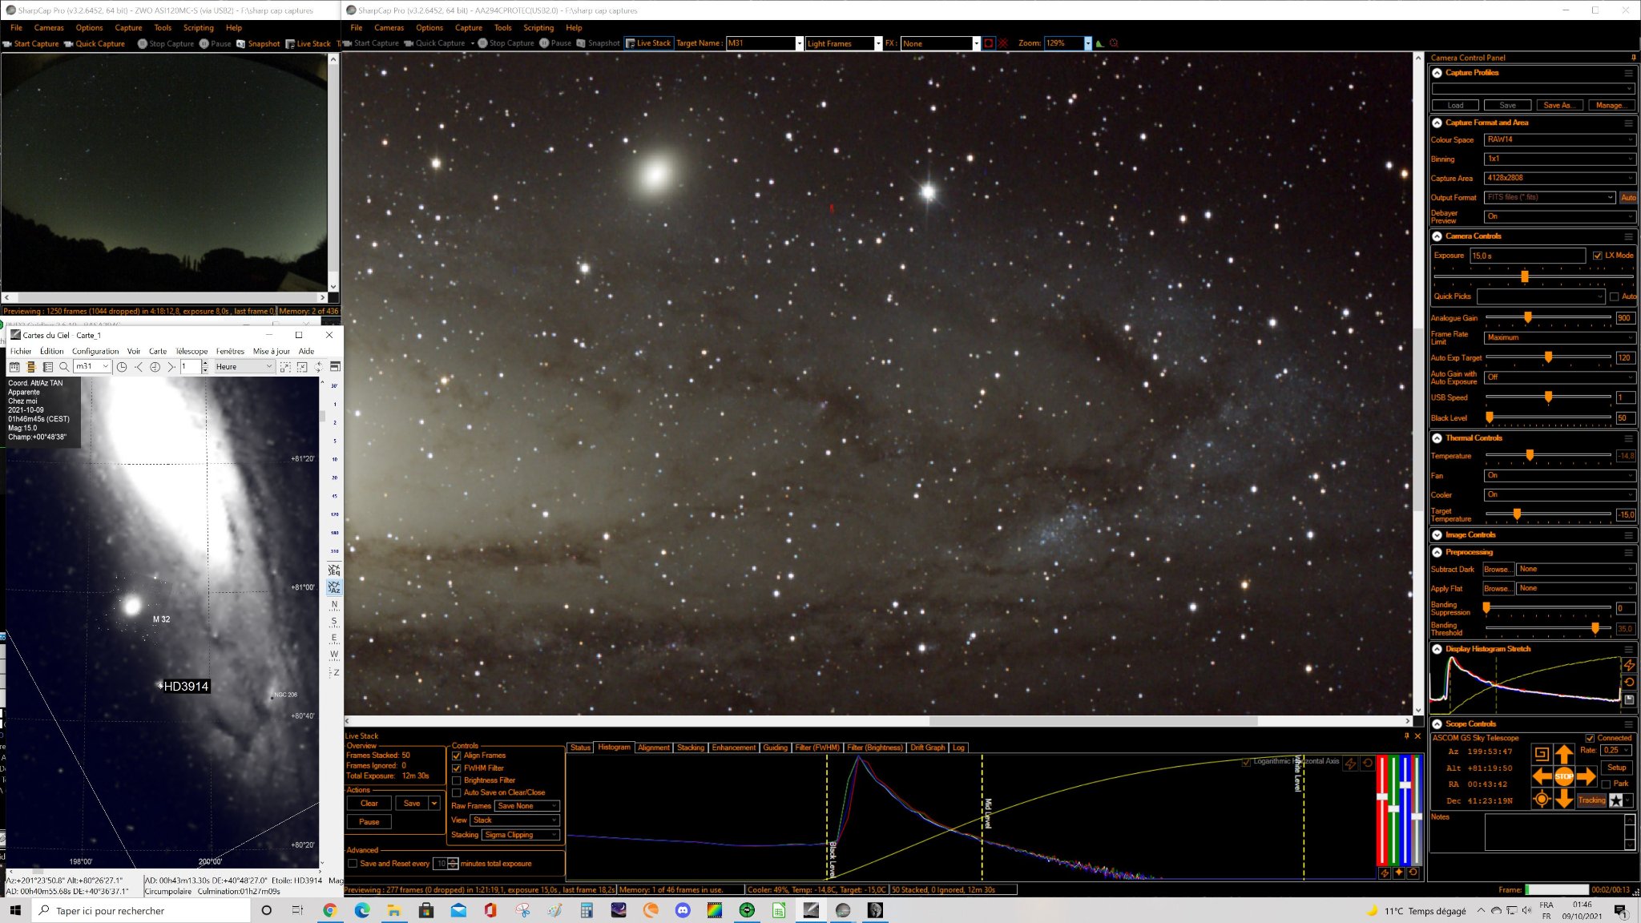Toggle the telescope Connected checkbox

click(x=1590, y=738)
